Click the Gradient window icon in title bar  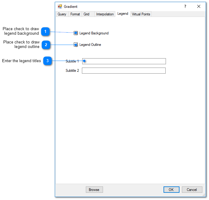(x=60, y=6)
